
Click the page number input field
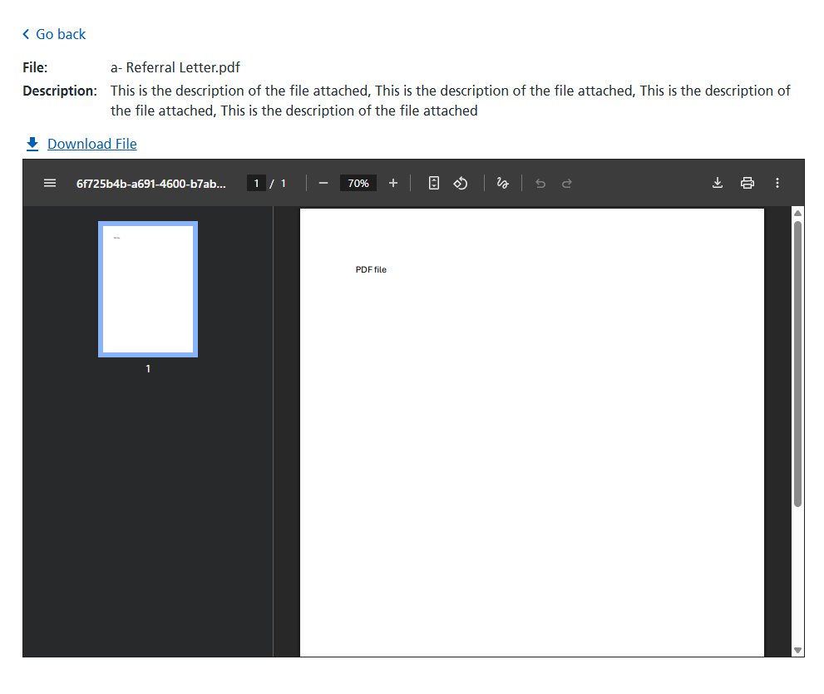click(x=256, y=184)
